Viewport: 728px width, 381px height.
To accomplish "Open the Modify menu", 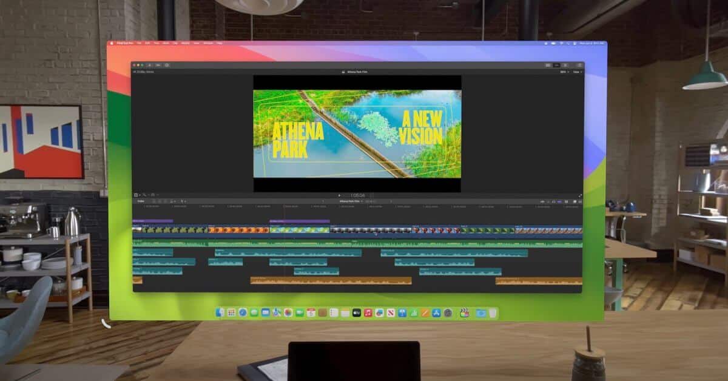I will (185, 43).
